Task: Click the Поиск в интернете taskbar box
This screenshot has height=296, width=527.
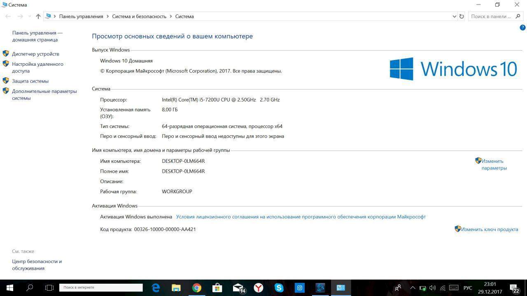Action: click(x=101, y=287)
